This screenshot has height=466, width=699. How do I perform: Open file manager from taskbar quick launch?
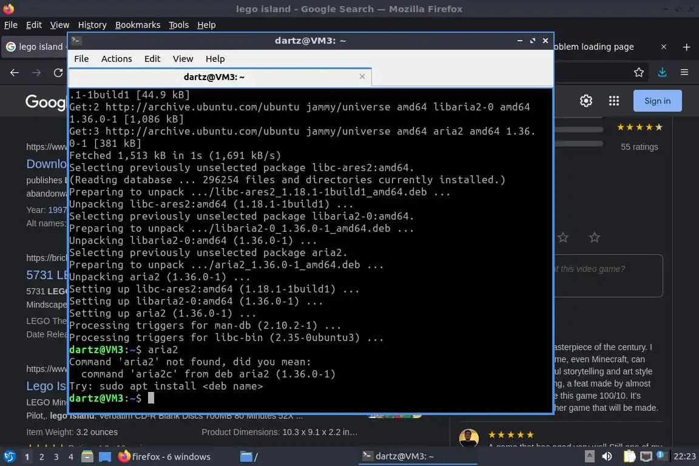(87, 457)
